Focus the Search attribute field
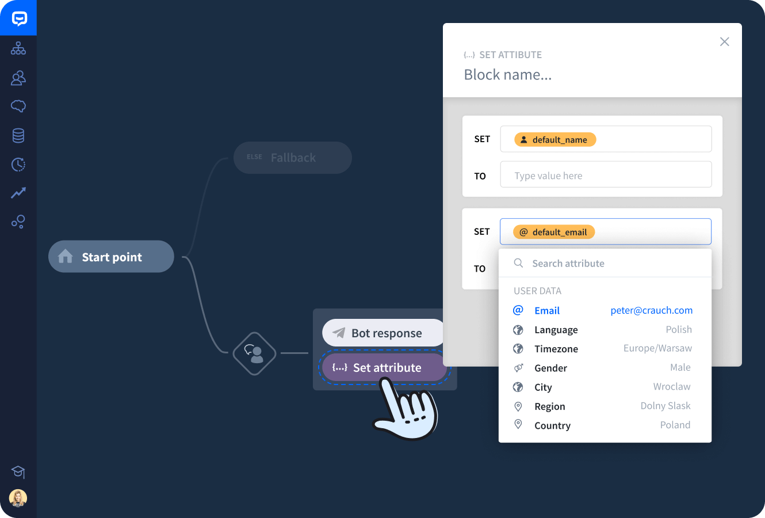This screenshot has height=518, width=765. click(x=605, y=263)
